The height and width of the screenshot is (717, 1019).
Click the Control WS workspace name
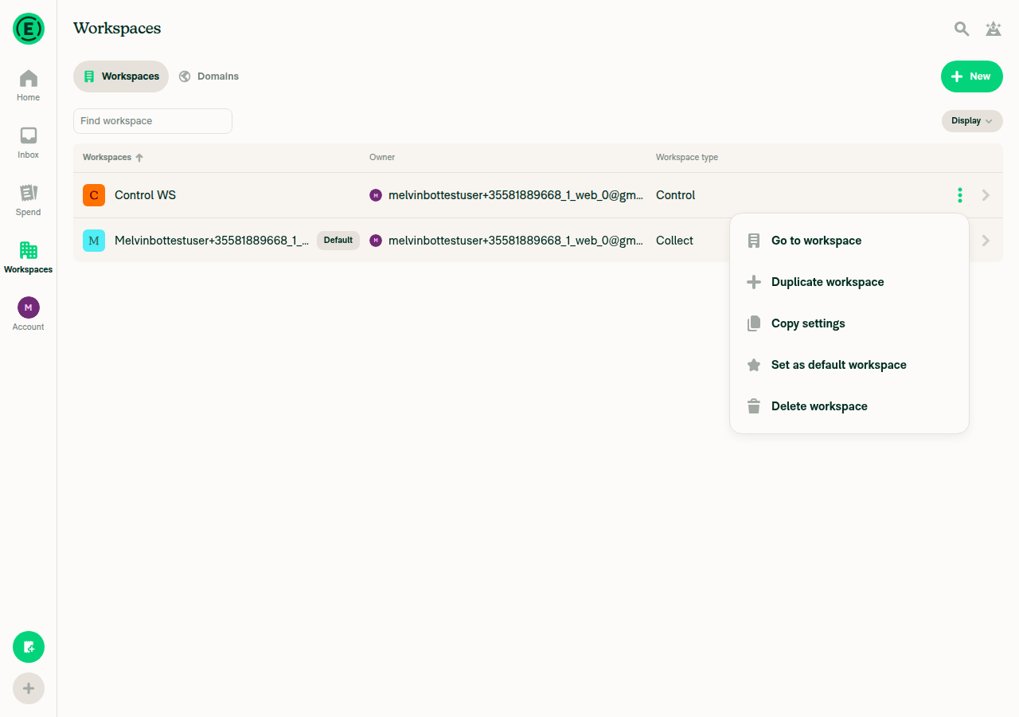146,195
